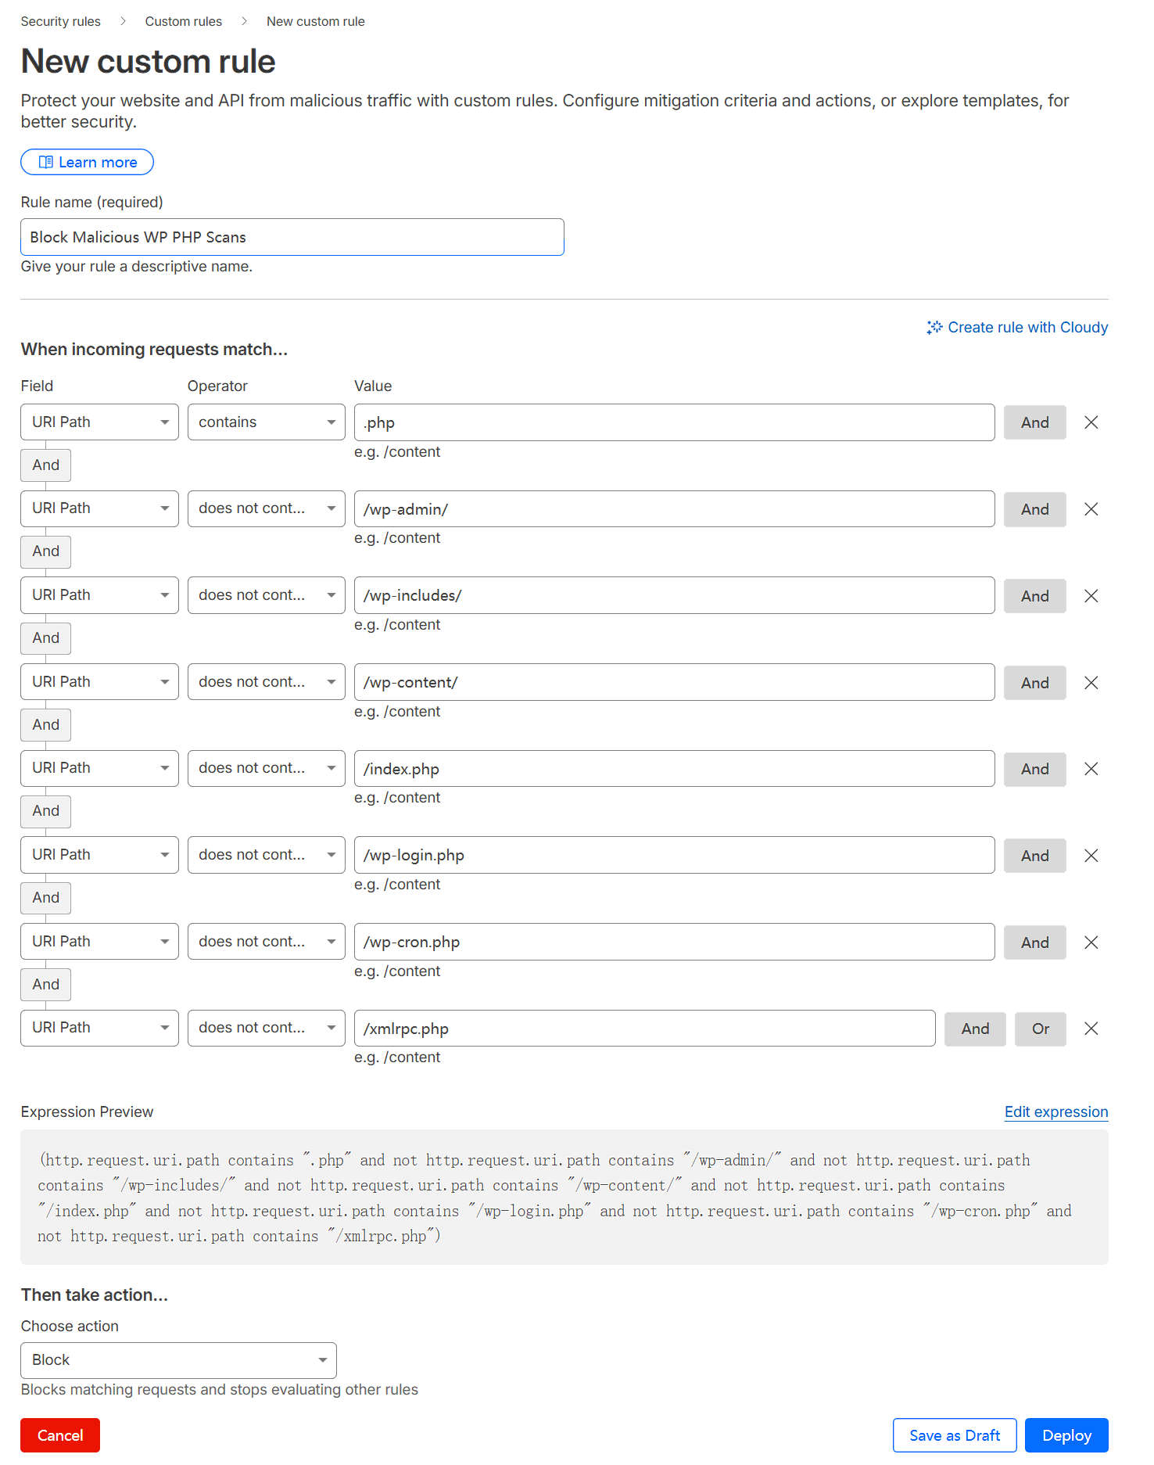Screen dimensions: 1154x1465
Task: Click the And connector below /wp-cron.php row
Action: click(45, 984)
